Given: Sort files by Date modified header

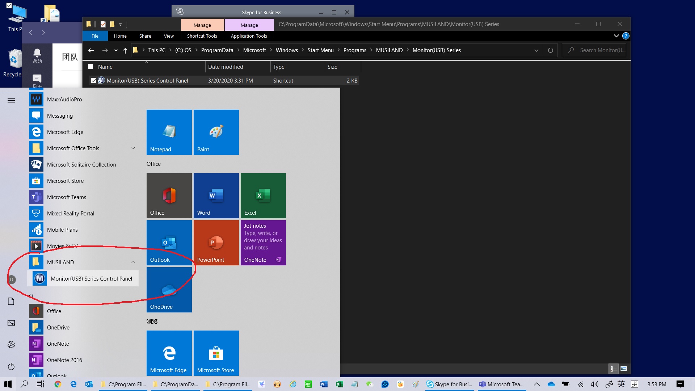Looking at the screenshot, I should [x=226, y=67].
